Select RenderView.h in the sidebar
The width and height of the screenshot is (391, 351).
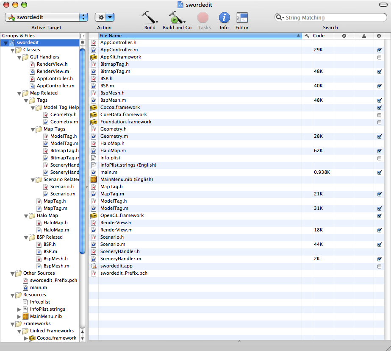pyautogui.click(x=52, y=64)
